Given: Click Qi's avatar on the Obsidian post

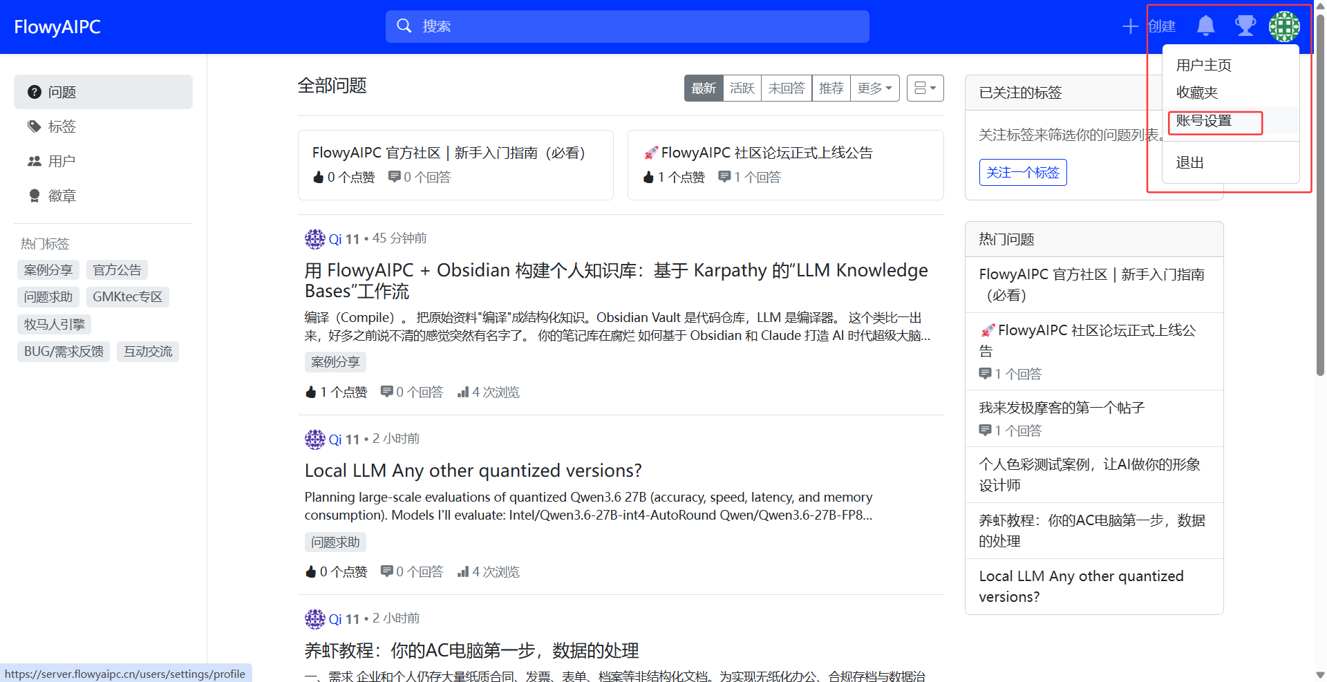Looking at the screenshot, I should coord(315,239).
